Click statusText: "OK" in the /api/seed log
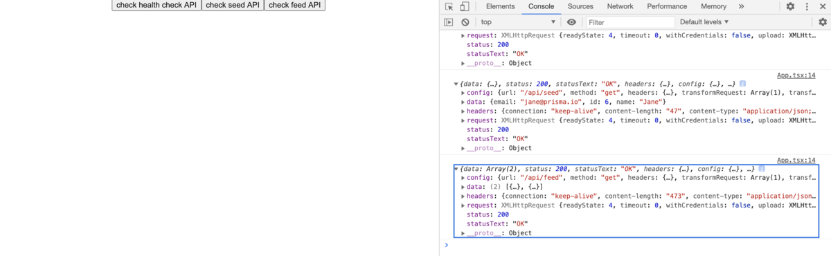This screenshot has width=831, height=256. click(x=497, y=138)
